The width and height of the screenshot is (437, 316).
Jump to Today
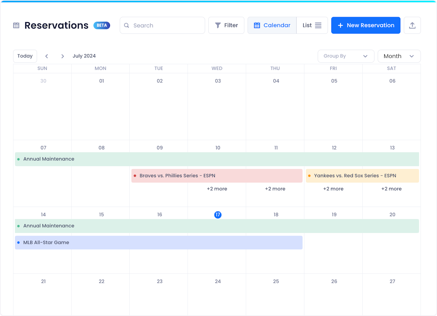pos(25,56)
